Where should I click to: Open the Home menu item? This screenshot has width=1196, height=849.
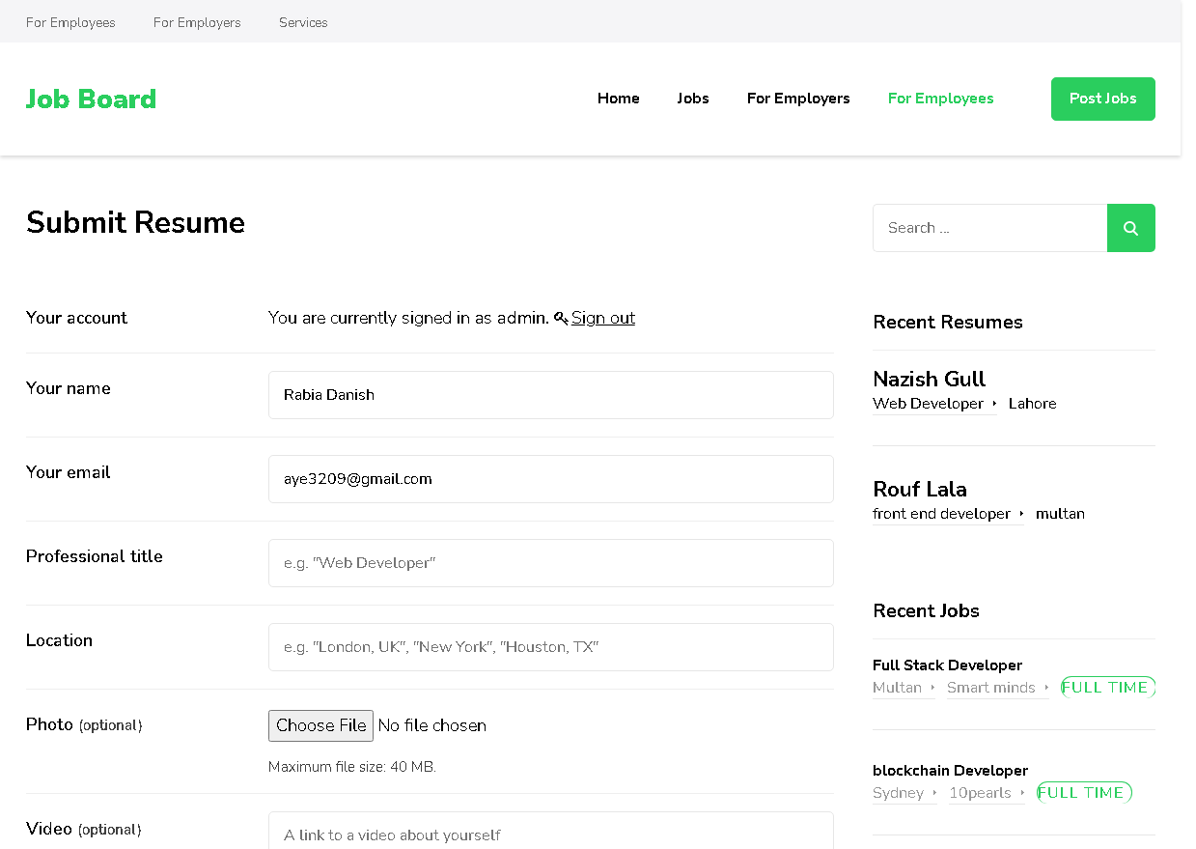click(x=619, y=99)
